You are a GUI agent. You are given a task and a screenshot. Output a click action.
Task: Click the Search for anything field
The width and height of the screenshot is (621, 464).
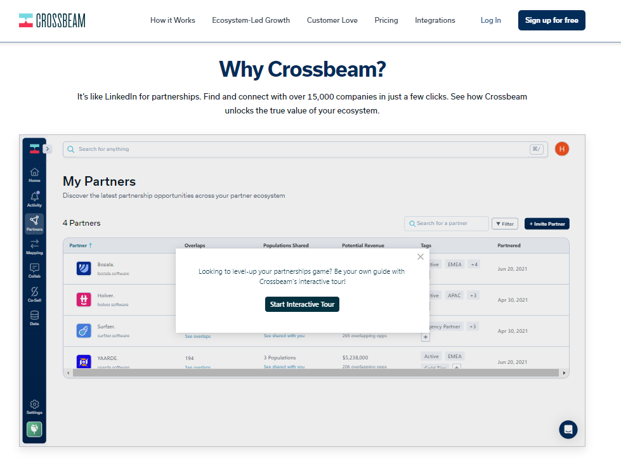point(305,149)
